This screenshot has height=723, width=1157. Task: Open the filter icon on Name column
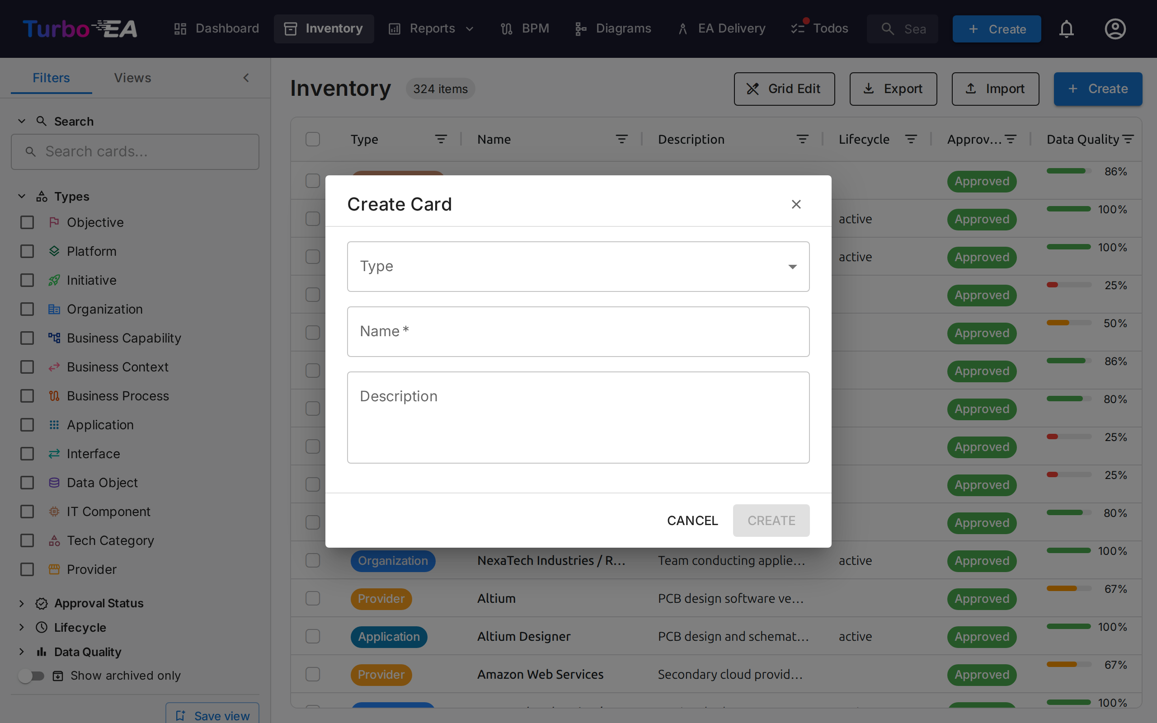point(621,139)
